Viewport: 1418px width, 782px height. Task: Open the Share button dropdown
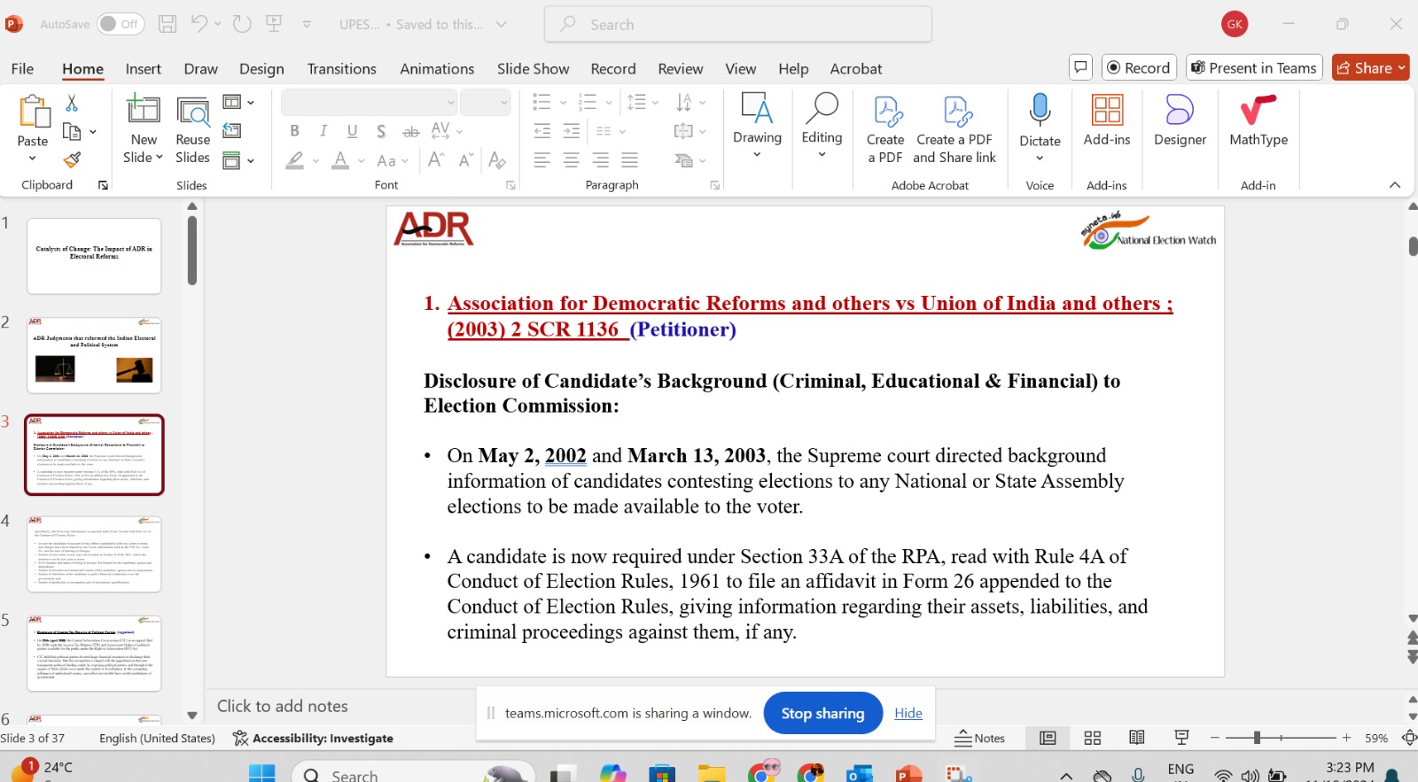click(x=1401, y=68)
